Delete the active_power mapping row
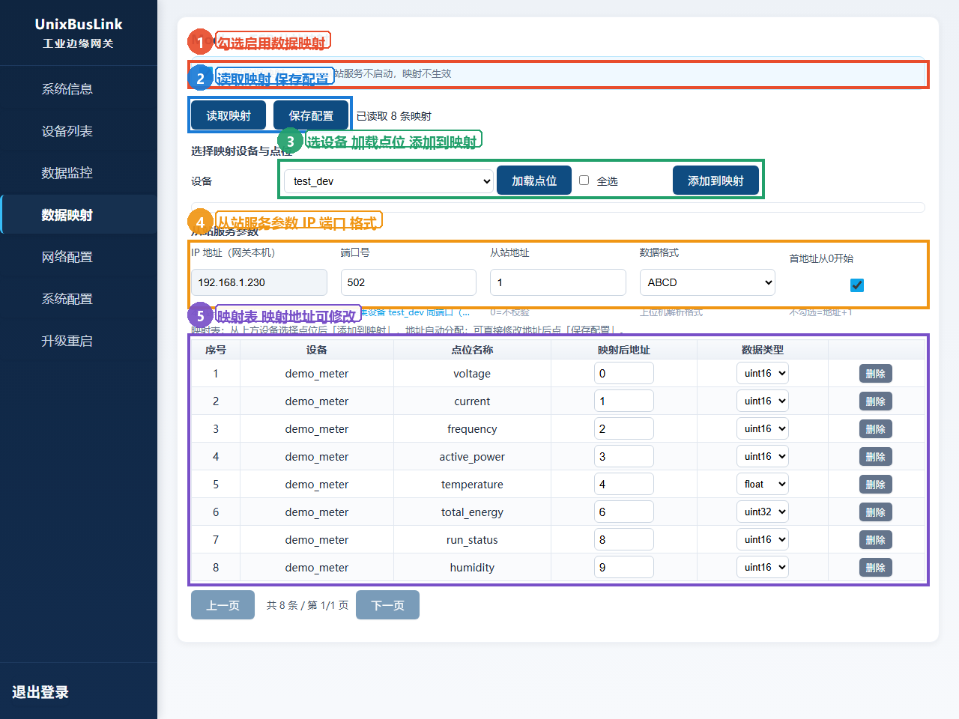The width and height of the screenshot is (959, 719). click(876, 457)
